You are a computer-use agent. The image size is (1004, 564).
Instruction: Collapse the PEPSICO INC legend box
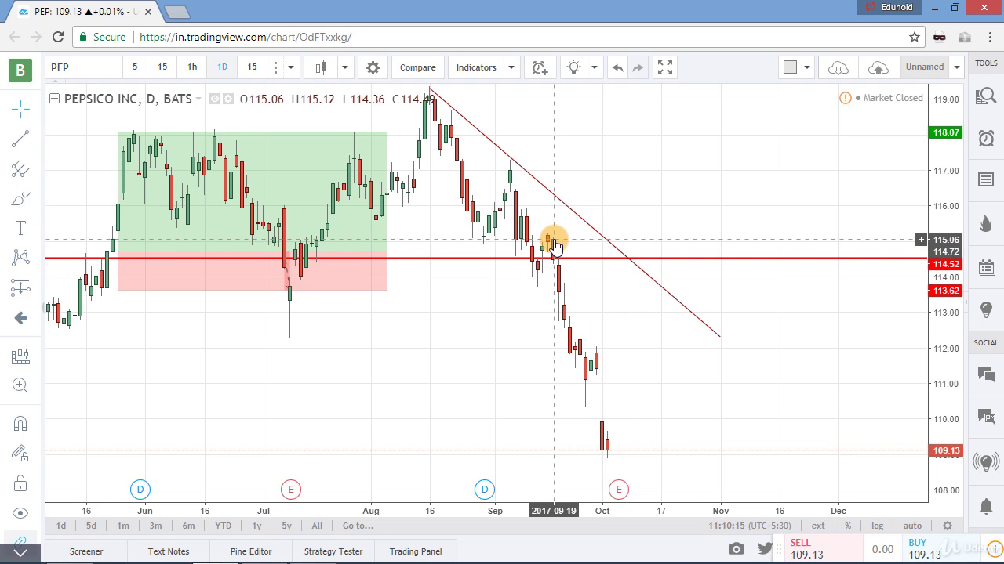[x=54, y=99]
